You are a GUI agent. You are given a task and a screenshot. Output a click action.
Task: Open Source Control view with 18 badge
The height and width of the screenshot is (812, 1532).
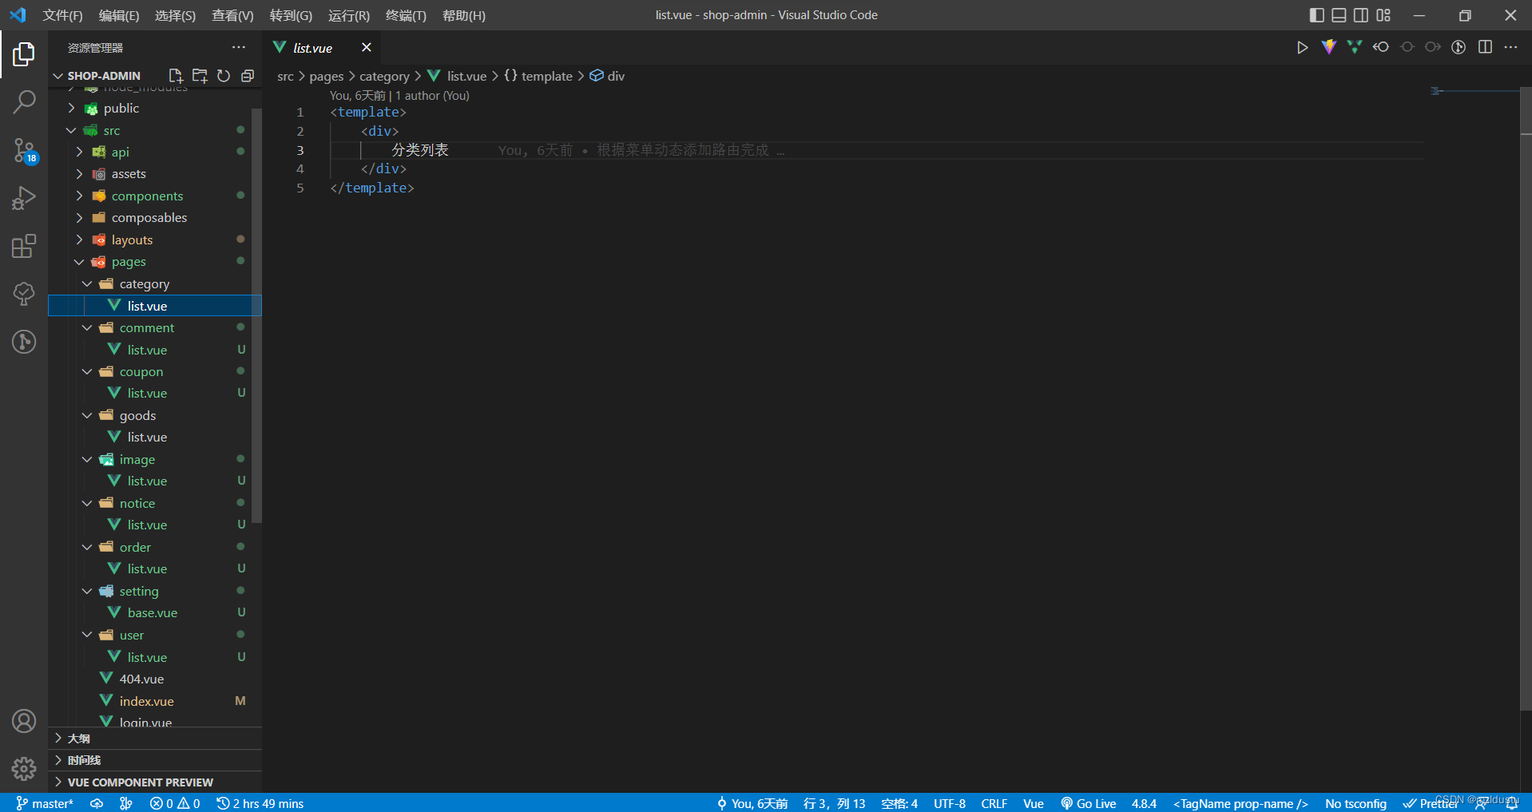[x=24, y=150]
